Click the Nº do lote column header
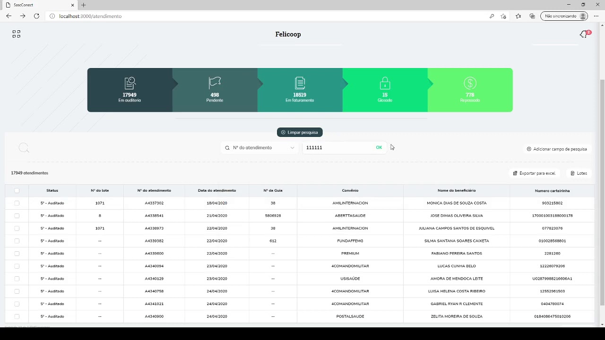Viewport: 605px width, 340px height. pyautogui.click(x=100, y=191)
